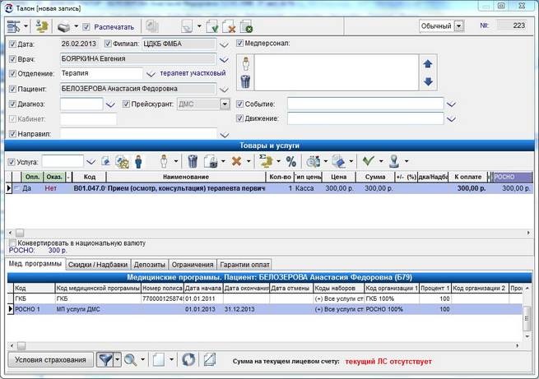
Task: Click the Наименование column header
Action: click(186, 177)
